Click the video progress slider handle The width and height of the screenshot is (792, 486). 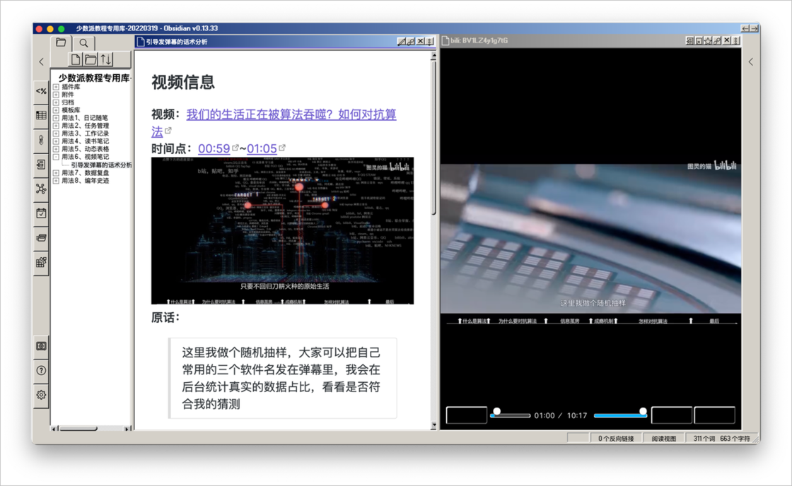click(497, 411)
